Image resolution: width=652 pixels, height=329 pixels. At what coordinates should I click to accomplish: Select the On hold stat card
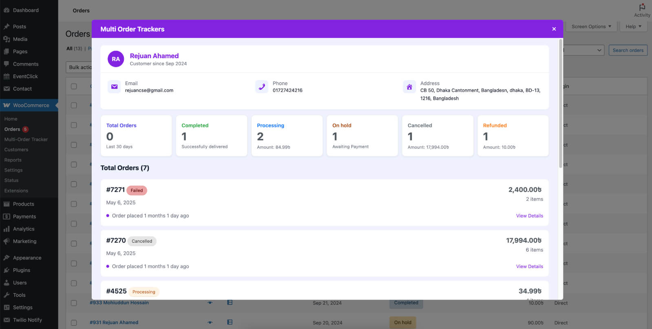pos(362,136)
